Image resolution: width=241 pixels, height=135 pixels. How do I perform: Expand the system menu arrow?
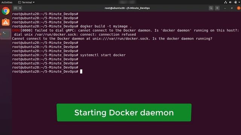click(x=239, y=2)
